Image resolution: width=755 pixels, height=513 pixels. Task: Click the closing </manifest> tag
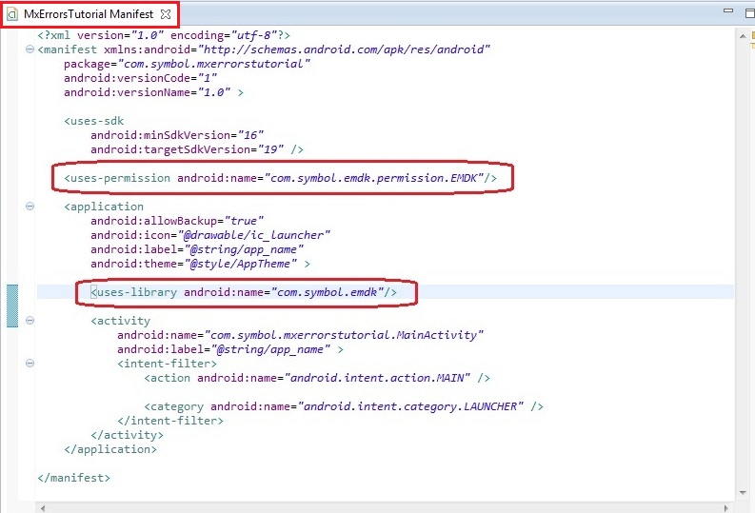pyautogui.click(x=73, y=478)
